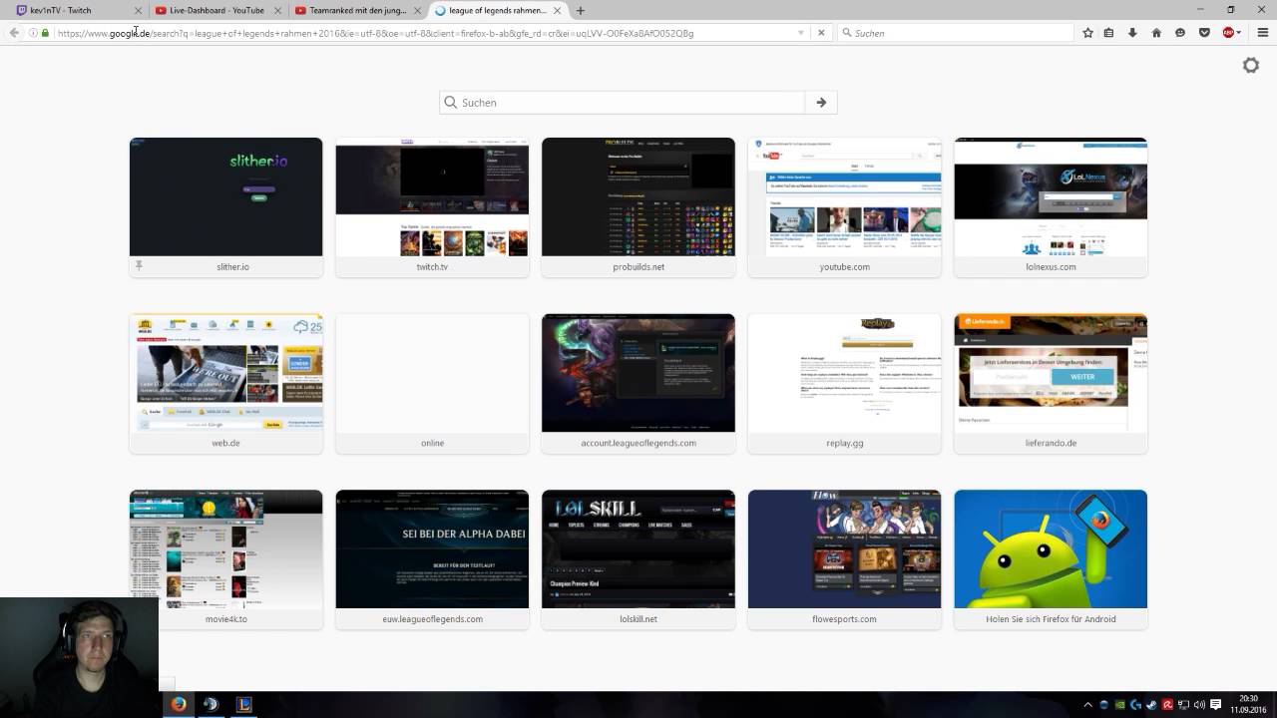Open the Pocket toolbar icon
The width and height of the screenshot is (1277, 718).
coord(1204,33)
